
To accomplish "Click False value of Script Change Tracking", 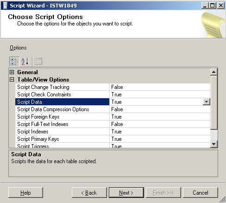I will [x=160, y=87].
